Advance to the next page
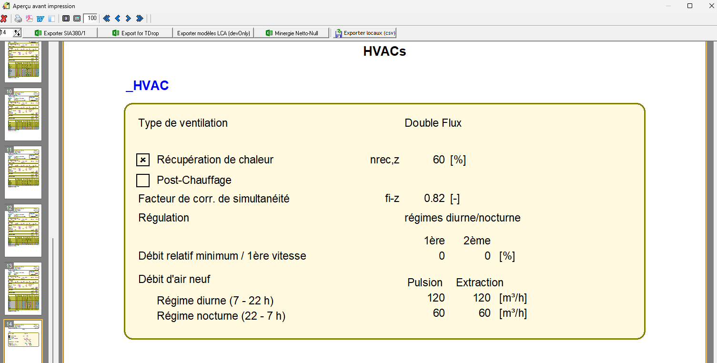This screenshot has width=717, height=363. (x=128, y=19)
